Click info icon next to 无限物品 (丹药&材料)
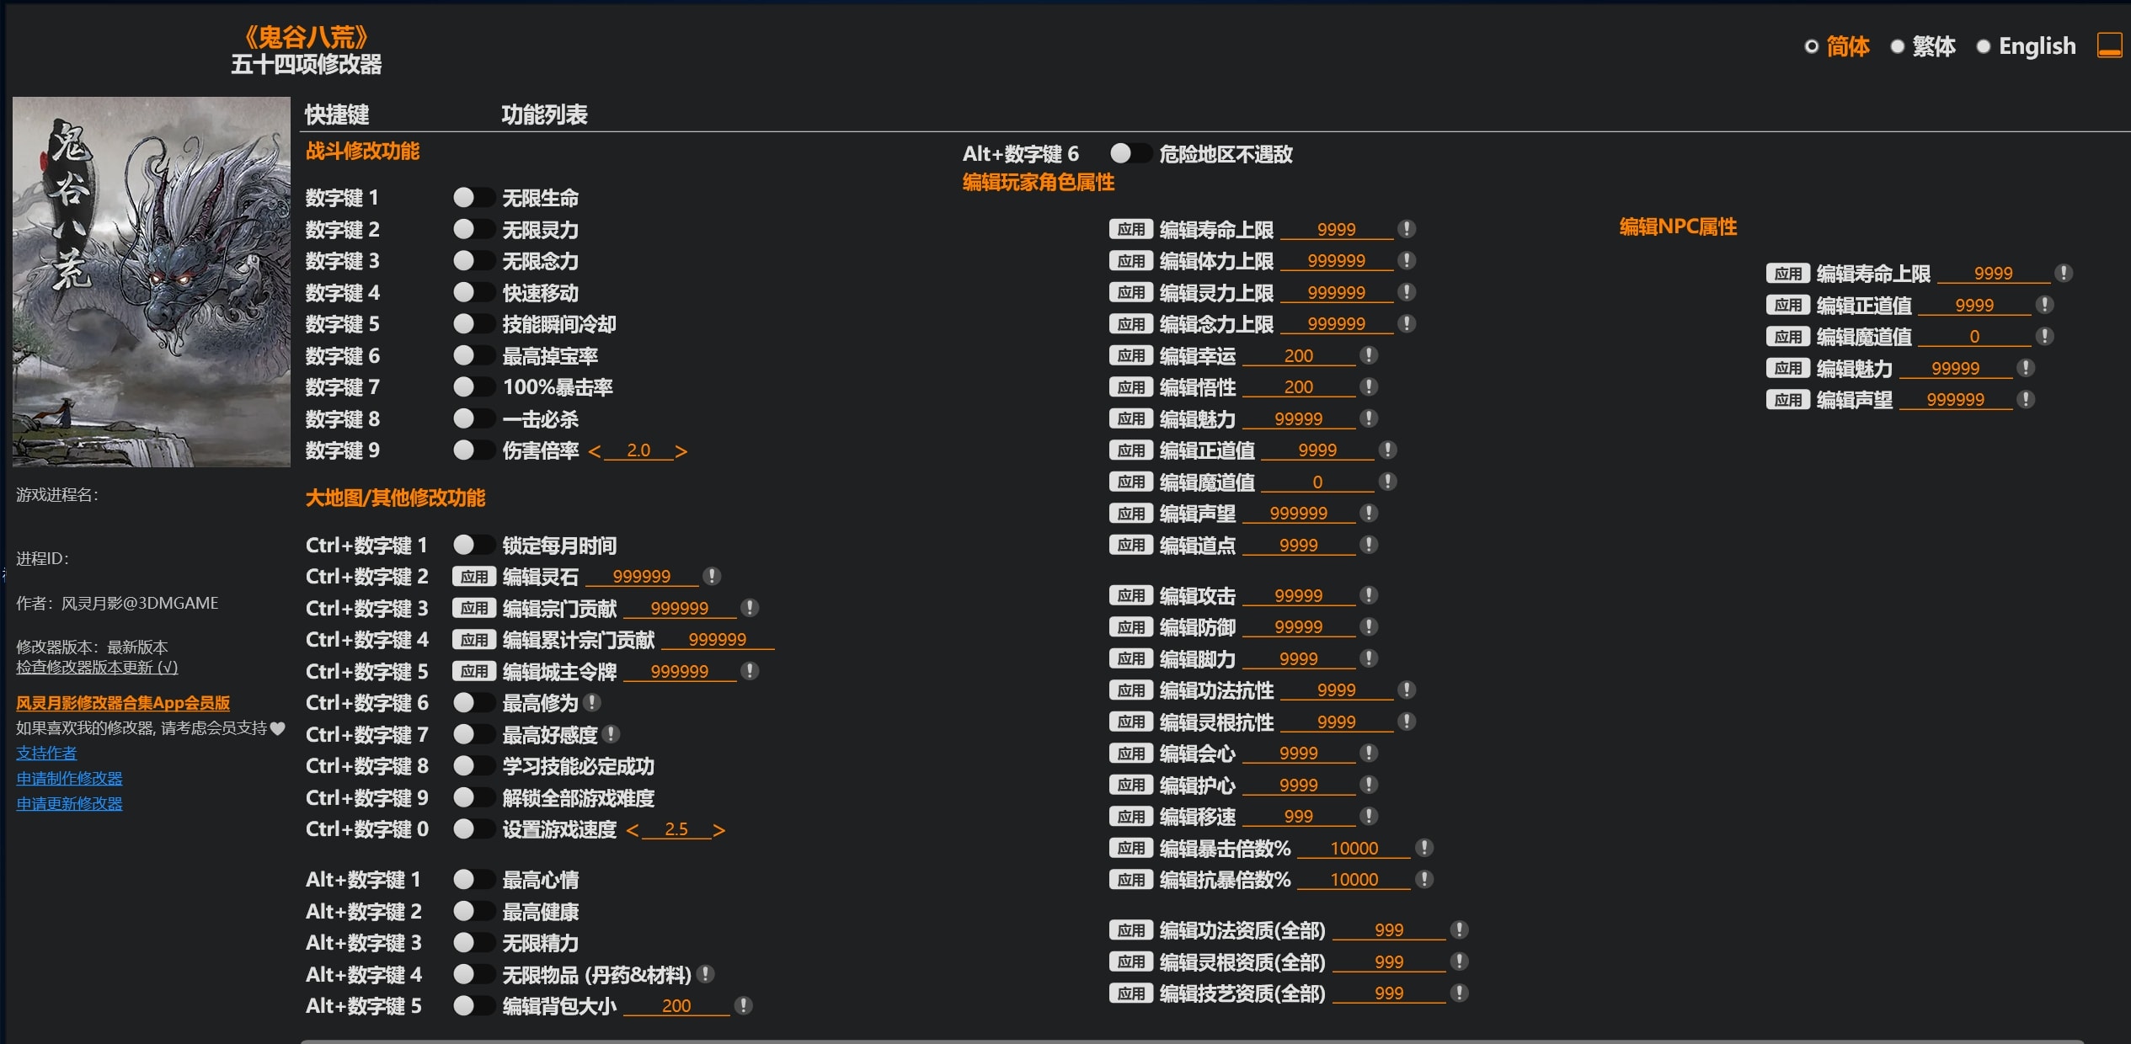The width and height of the screenshot is (2131, 1044). (x=706, y=974)
